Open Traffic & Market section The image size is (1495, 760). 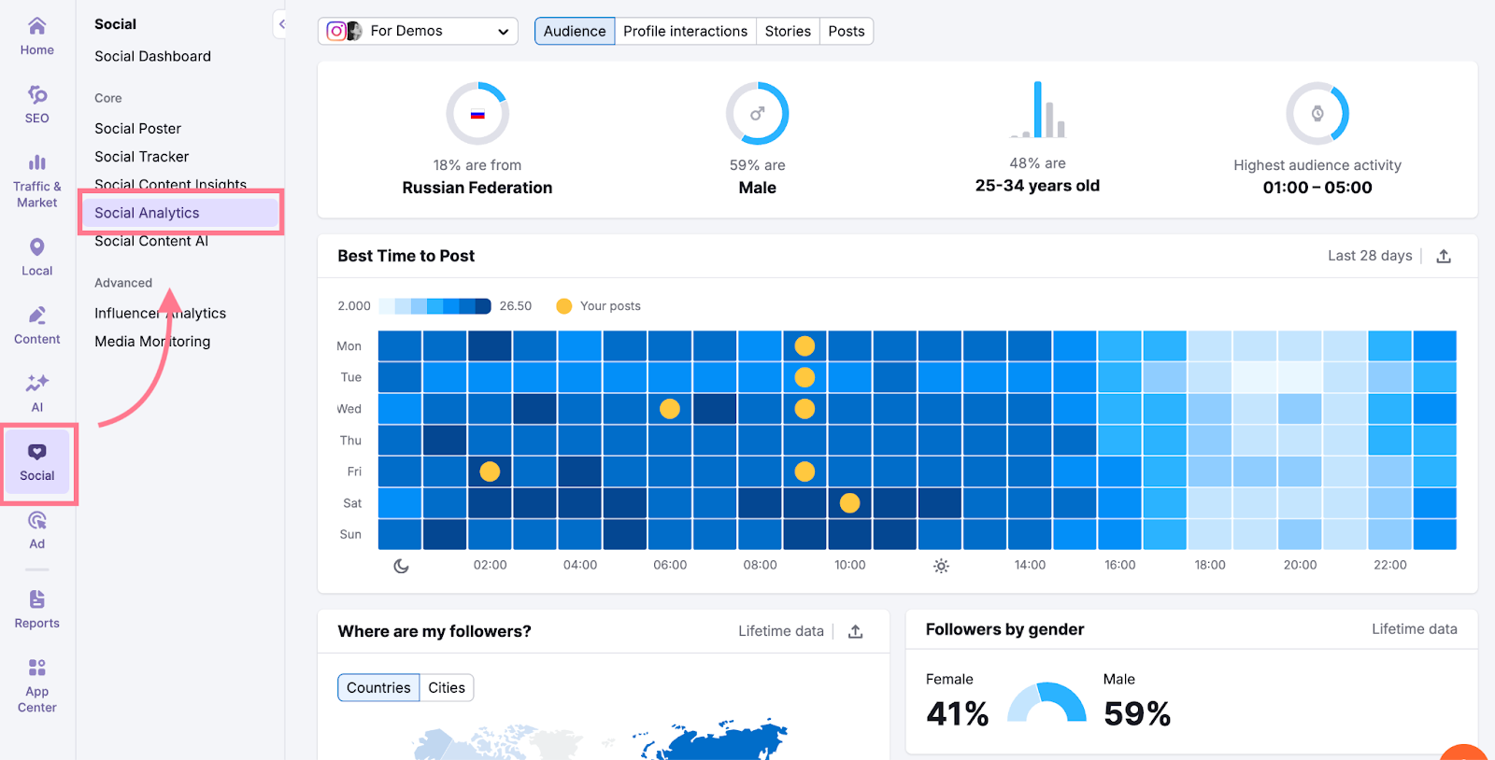click(37, 181)
